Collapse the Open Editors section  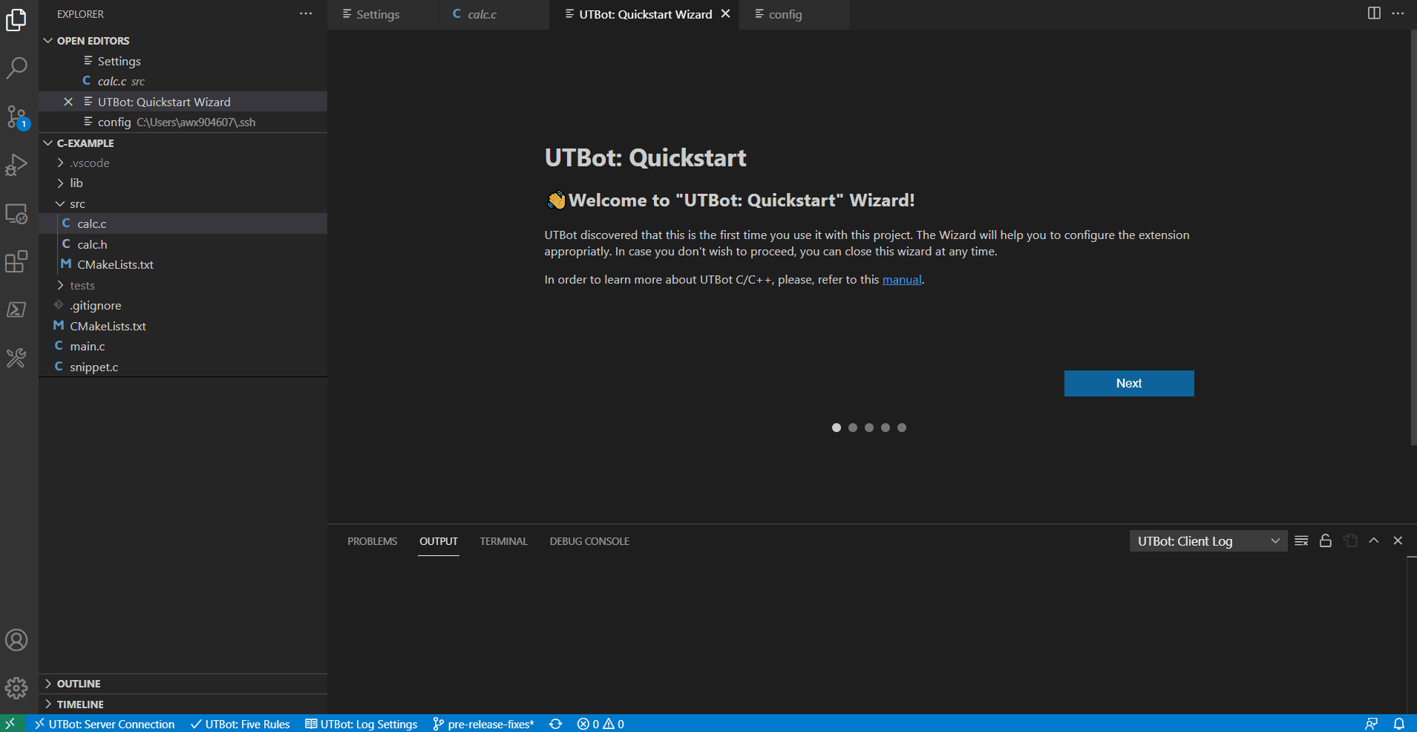pyautogui.click(x=183, y=41)
